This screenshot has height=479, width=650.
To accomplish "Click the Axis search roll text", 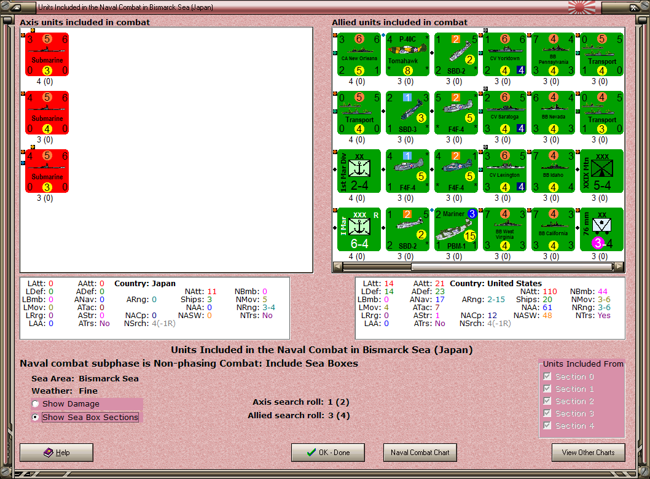I will (x=301, y=402).
